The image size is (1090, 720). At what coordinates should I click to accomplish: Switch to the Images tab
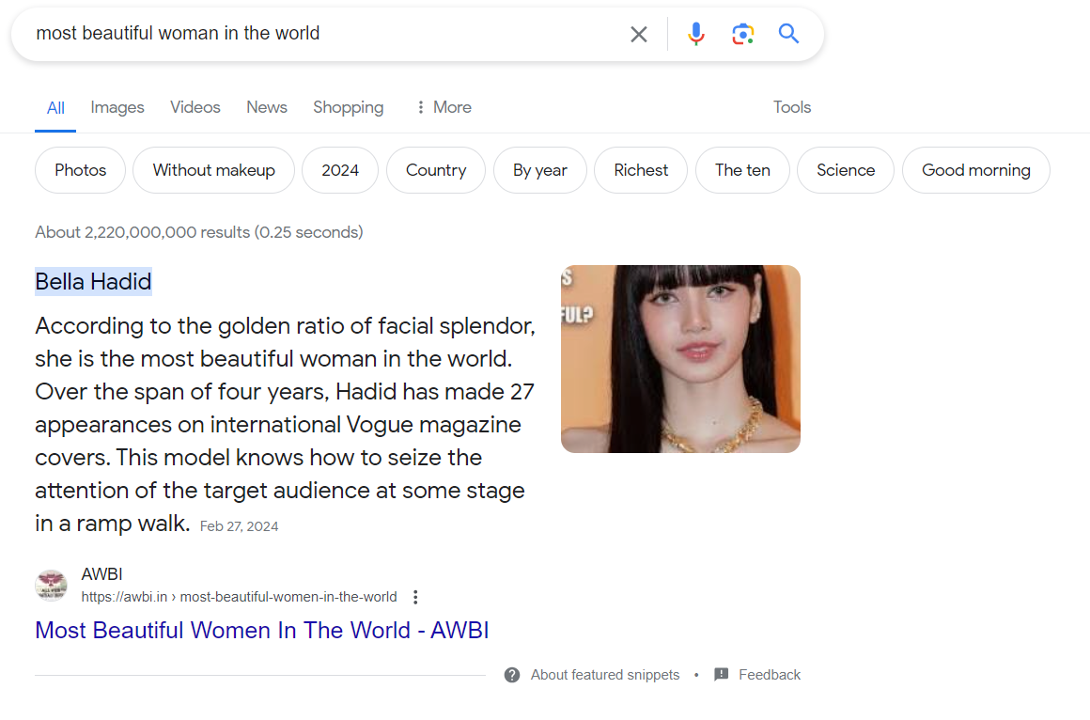click(x=117, y=107)
